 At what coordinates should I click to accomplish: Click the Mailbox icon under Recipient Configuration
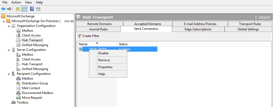click(x=18, y=79)
